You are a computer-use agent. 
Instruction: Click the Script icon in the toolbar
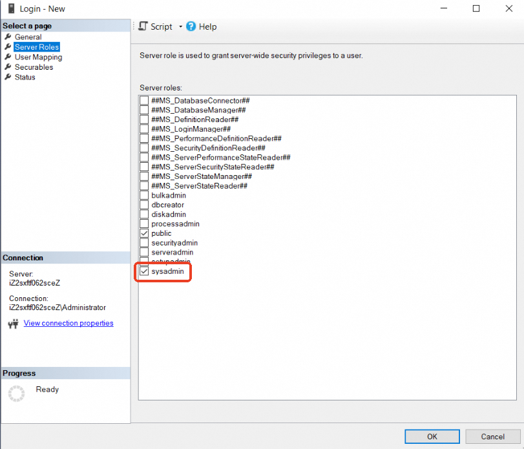coord(143,26)
